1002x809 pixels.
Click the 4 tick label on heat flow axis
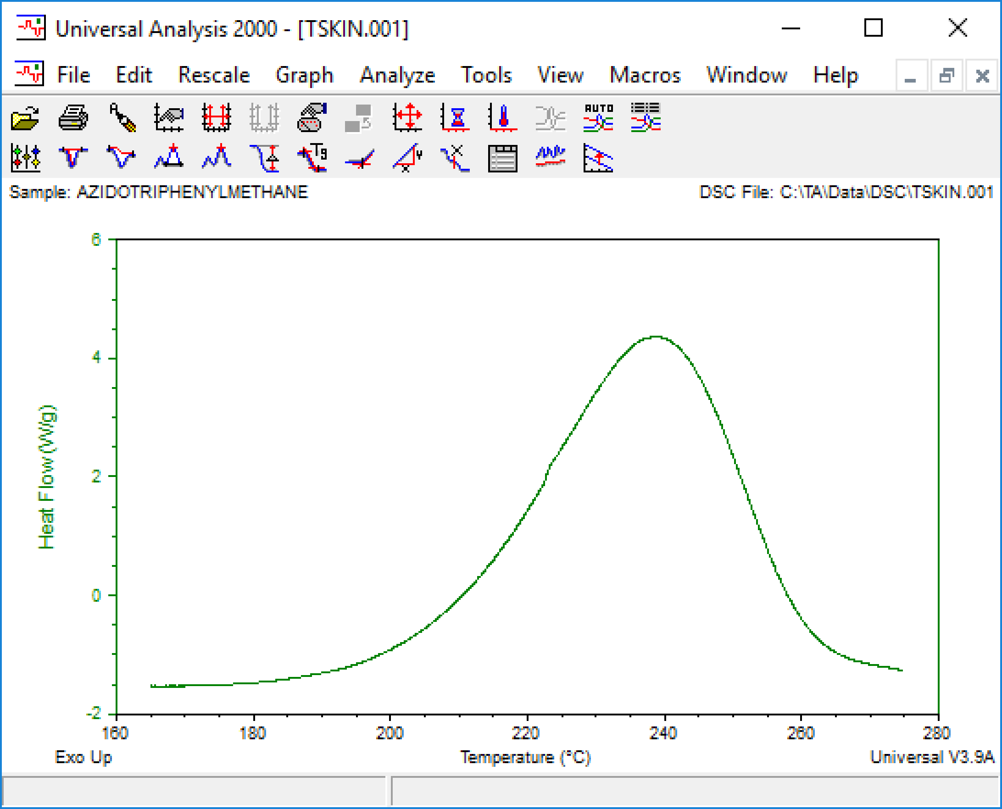(96, 358)
